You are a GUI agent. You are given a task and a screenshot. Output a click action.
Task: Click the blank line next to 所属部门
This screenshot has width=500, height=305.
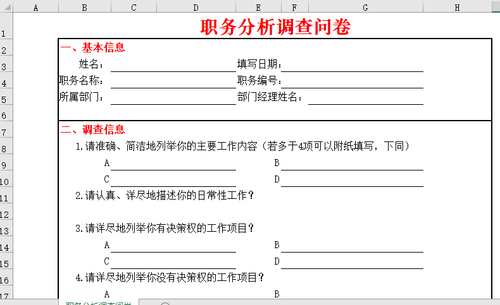click(x=173, y=97)
